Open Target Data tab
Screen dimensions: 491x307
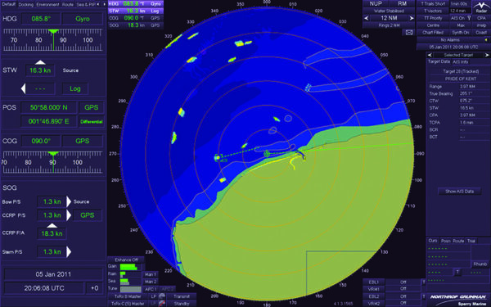(x=439, y=62)
